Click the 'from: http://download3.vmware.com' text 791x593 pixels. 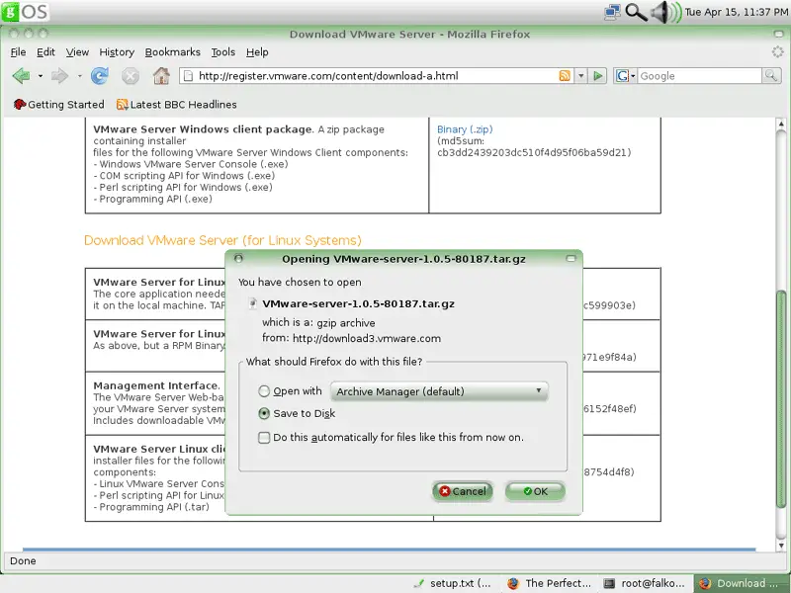pyautogui.click(x=351, y=338)
